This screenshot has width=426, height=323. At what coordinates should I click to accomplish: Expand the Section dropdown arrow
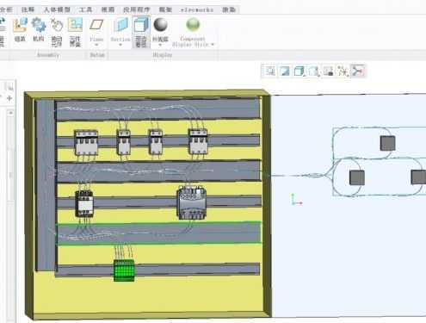(120, 45)
